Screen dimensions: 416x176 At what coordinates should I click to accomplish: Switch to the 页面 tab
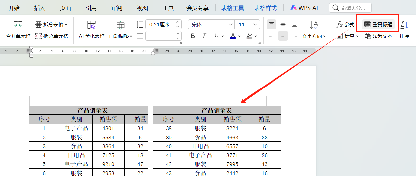pos(65,8)
